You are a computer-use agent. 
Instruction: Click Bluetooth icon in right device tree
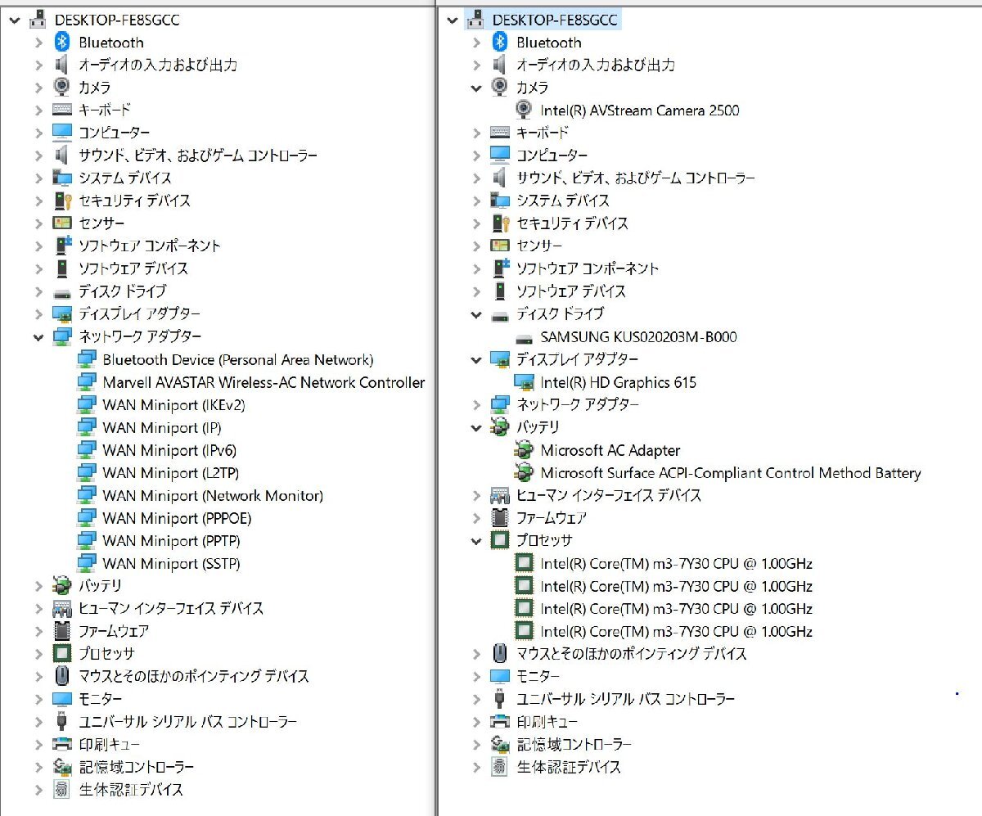(500, 42)
